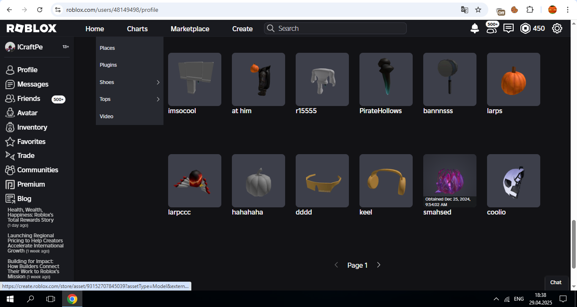Open Roblox settings gear
Image resolution: width=577 pixels, height=307 pixels.
point(557,28)
